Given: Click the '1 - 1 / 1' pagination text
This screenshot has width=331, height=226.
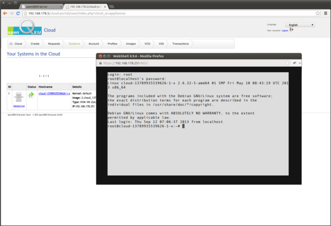Looking at the screenshot, I should [44, 76].
